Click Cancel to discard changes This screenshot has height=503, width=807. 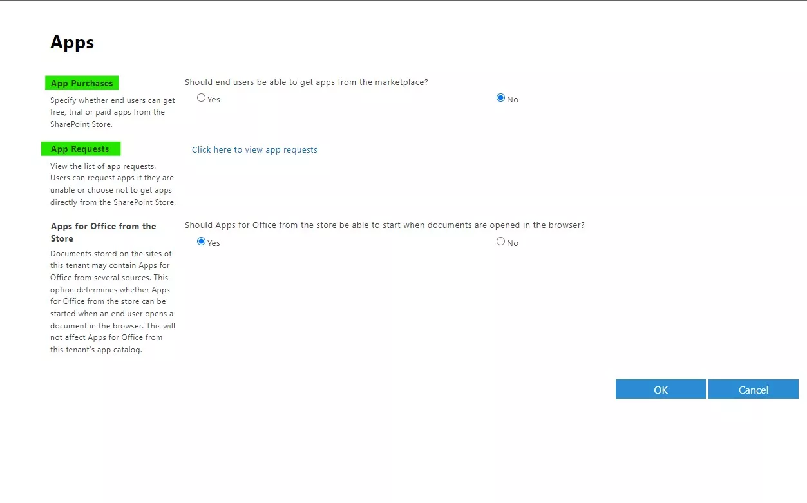pos(753,389)
